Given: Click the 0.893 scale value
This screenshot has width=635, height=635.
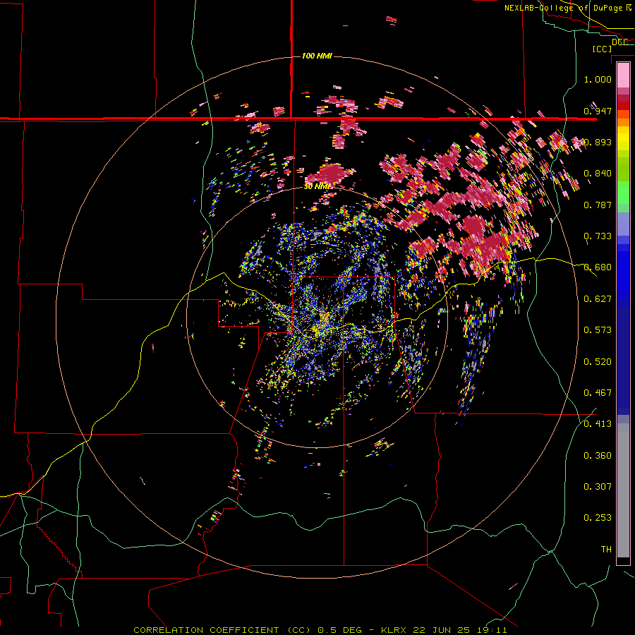Looking at the screenshot, I should (x=598, y=142).
